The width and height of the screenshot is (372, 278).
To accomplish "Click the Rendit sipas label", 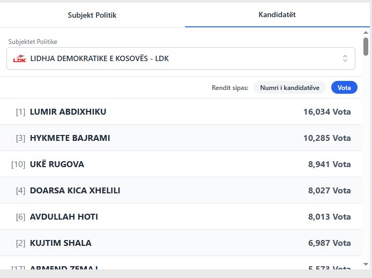I will (x=230, y=88).
